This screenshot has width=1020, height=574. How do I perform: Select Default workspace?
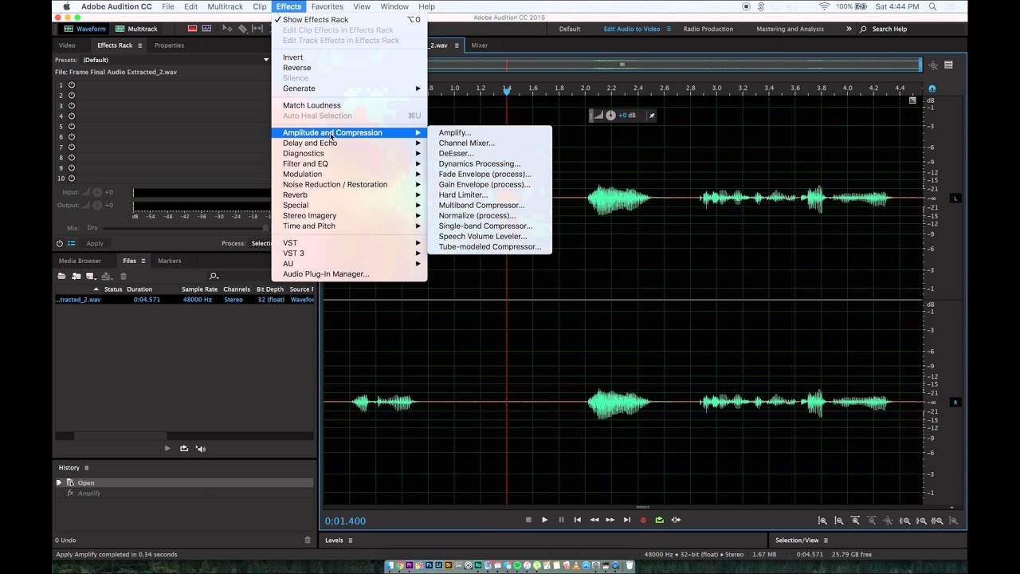click(x=570, y=29)
